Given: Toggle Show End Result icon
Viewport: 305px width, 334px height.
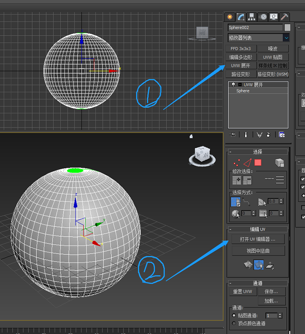Looking at the screenshot, I should tap(246, 135).
